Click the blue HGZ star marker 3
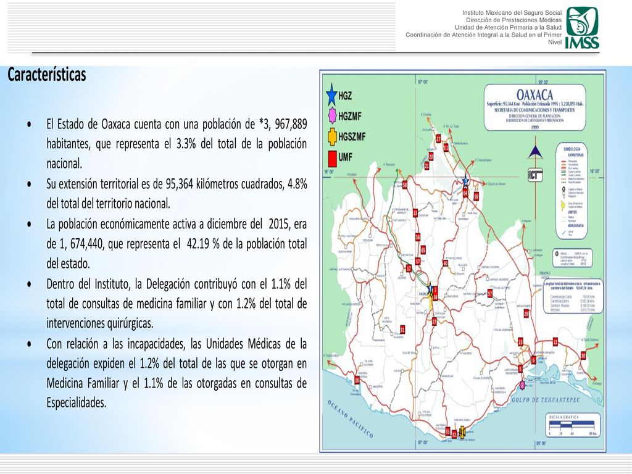The height and width of the screenshot is (474, 632). pos(465,182)
